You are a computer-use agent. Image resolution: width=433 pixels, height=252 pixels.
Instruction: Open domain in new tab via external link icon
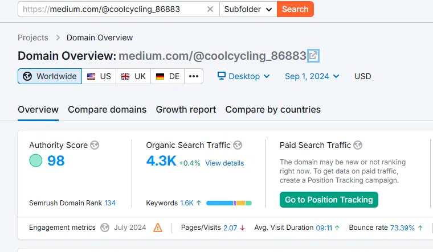[x=313, y=56]
